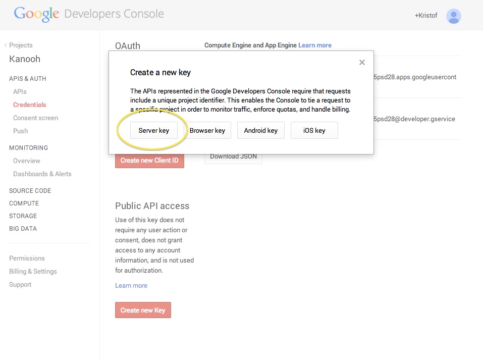Click the Developers Console title

(x=114, y=14)
